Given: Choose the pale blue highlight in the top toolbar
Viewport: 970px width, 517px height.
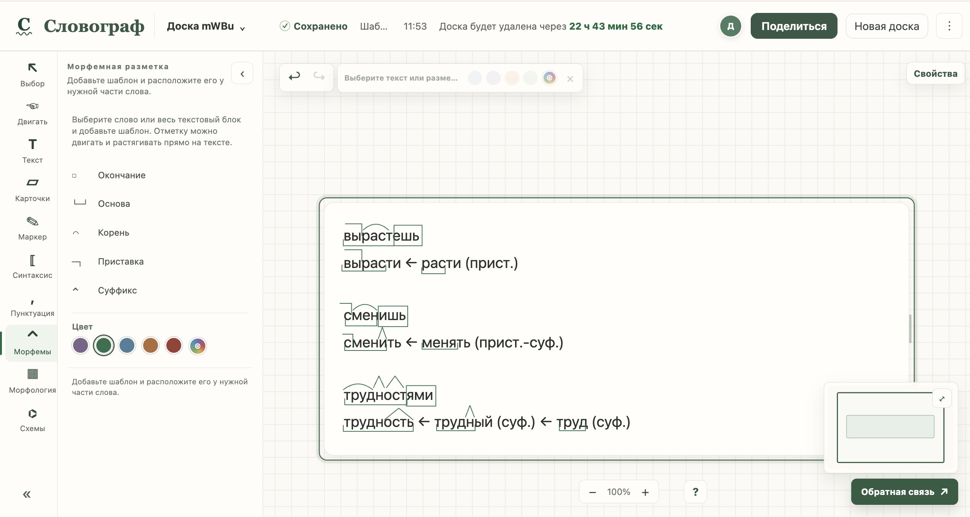Looking at the screenshot, I should pyautogui.click(x=475, y=78).
